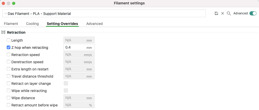Switch to the Cooling tab
Viewport: 259px width, 110px height.
tap(32, 24)
